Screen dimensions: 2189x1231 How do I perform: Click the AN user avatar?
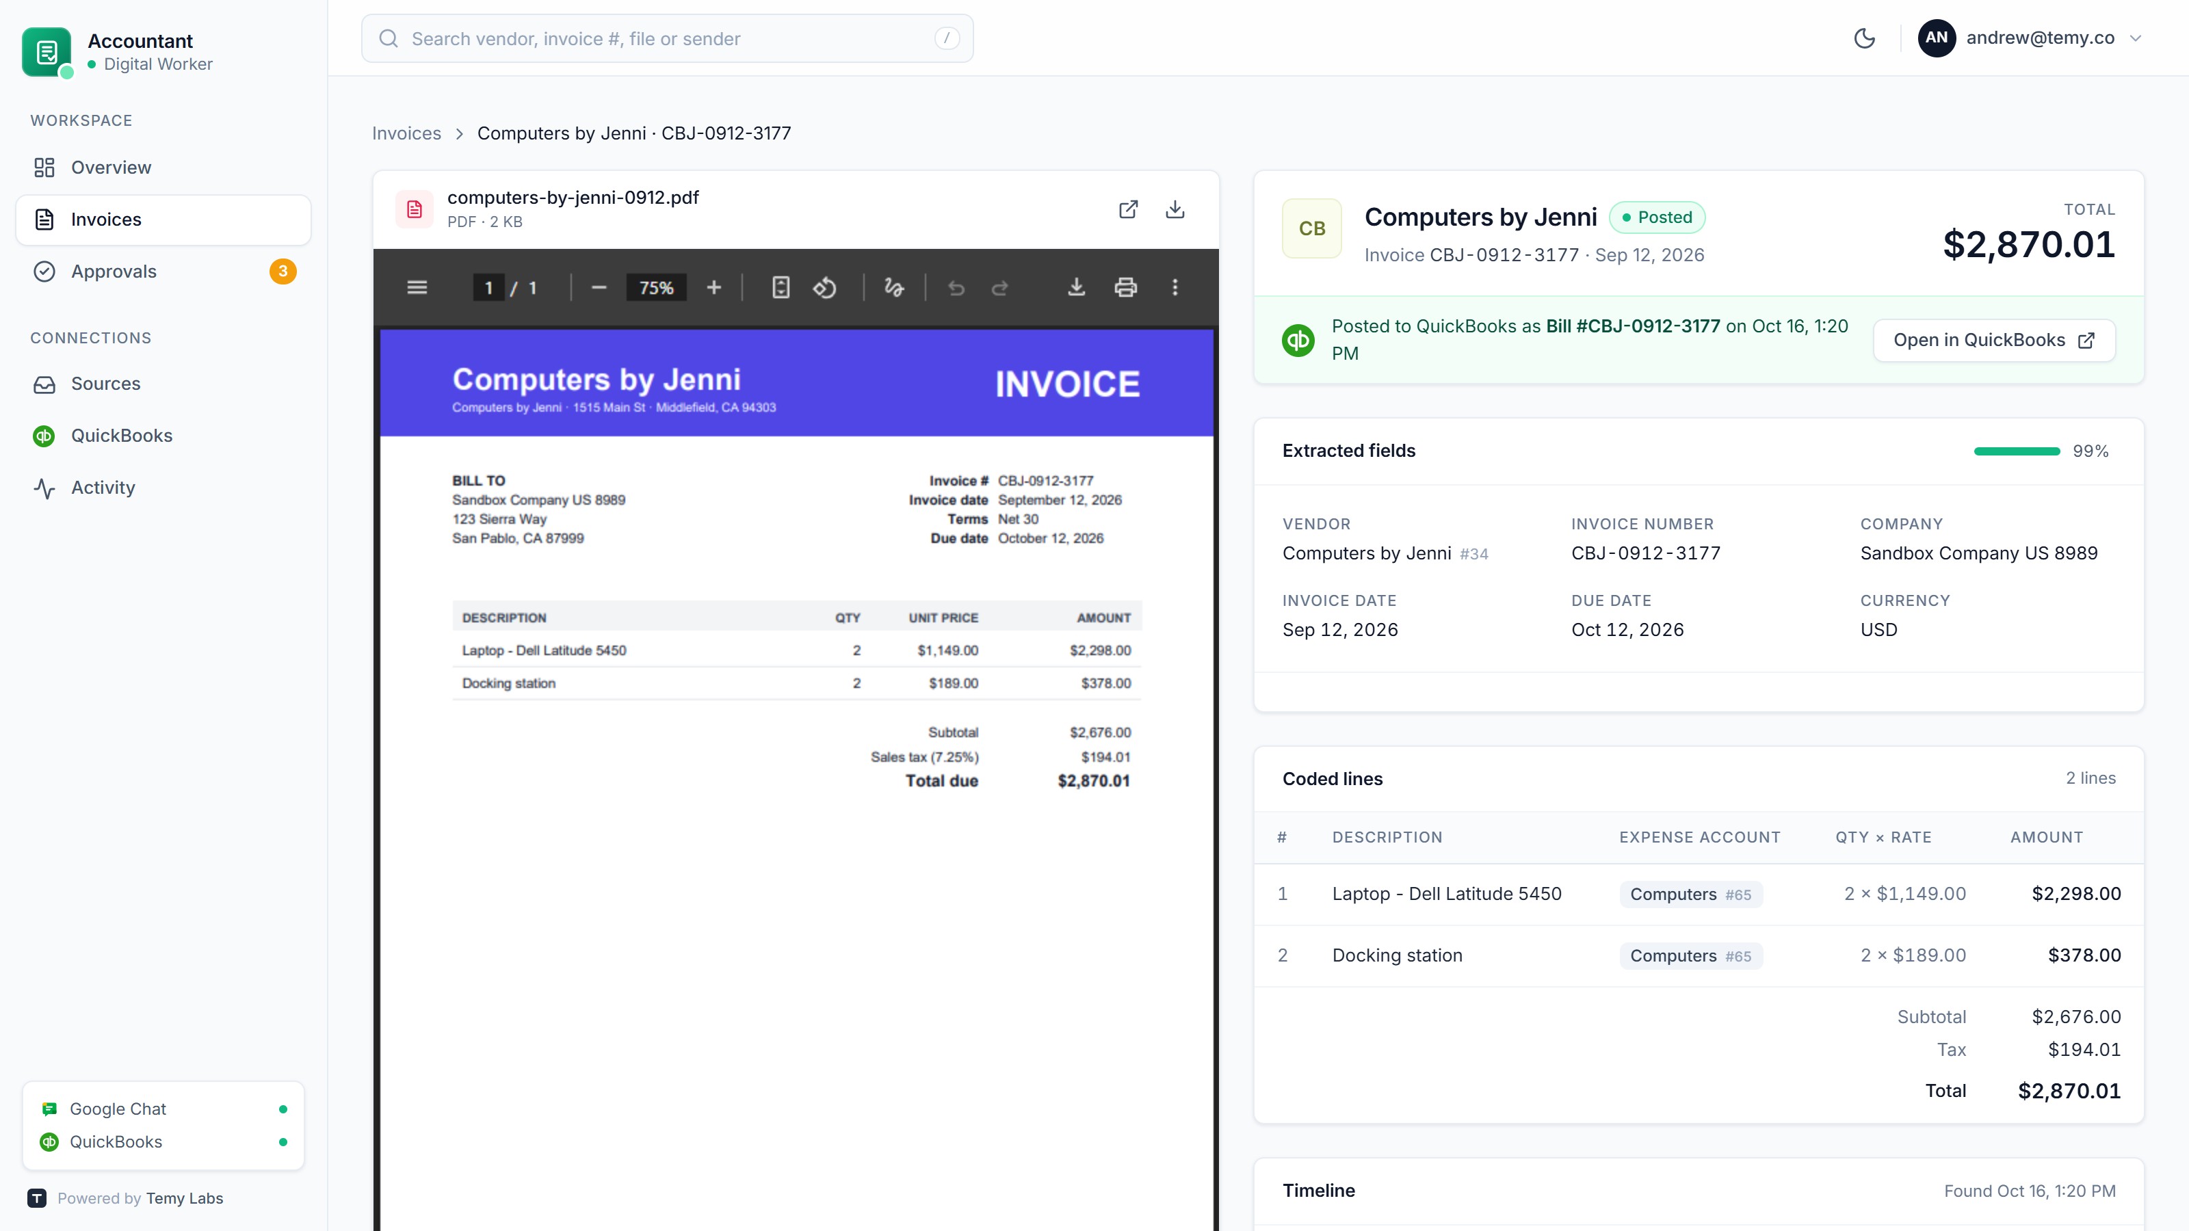coord(1937,38)
